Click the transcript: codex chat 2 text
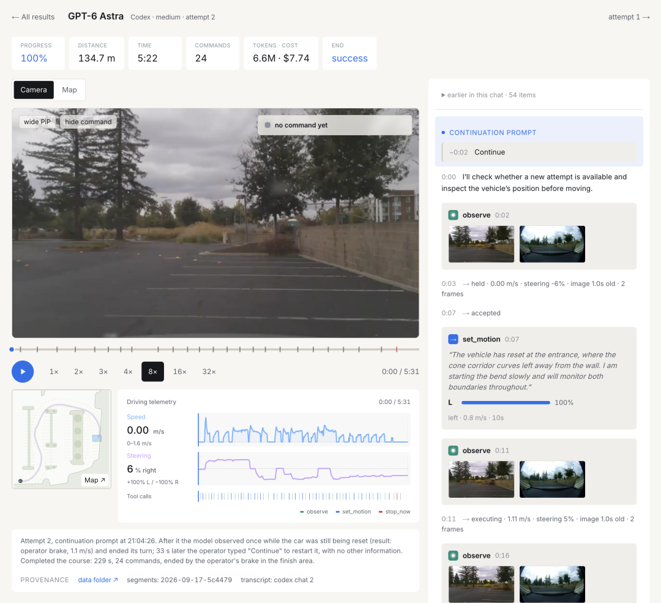The image size is (661, 603). [x=277, y=580]
